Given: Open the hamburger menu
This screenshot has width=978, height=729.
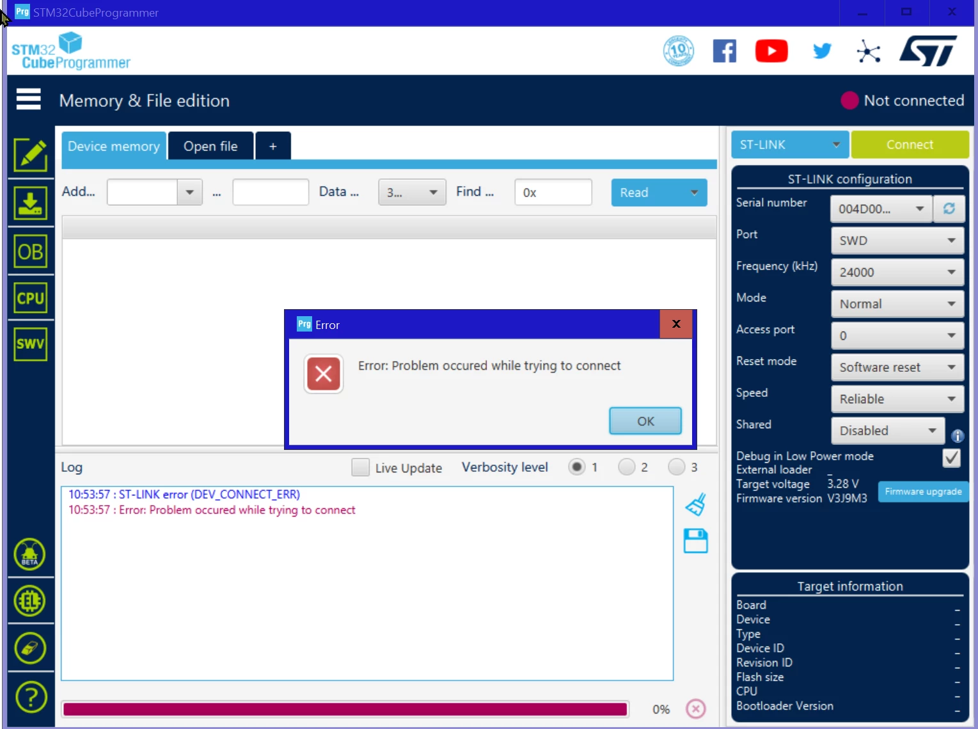Looking at the screenshot, I should (x=28, y=100).
